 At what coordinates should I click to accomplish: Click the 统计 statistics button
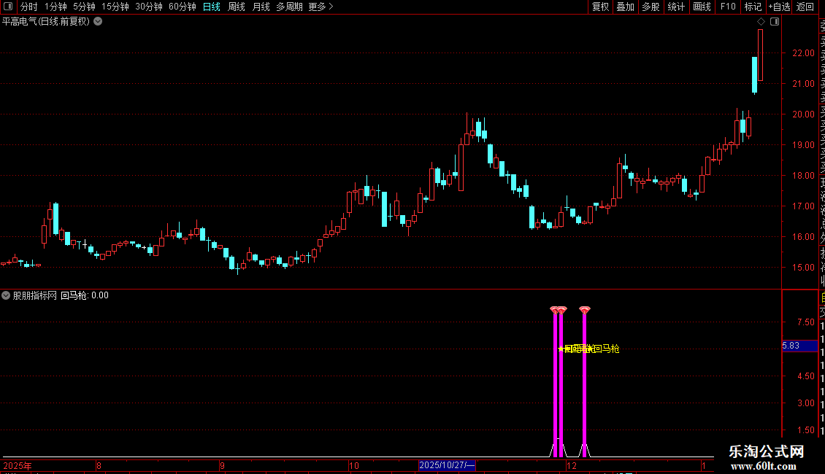coord(676,7)
